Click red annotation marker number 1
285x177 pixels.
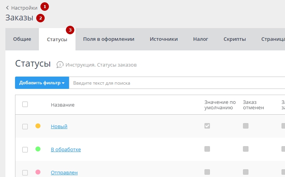click(45, 7)
